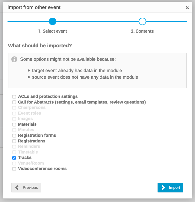Click the greyed-out Chairpersons checkbox
The width and height of the screenshot is (195, 202).
tap(14, 108)
